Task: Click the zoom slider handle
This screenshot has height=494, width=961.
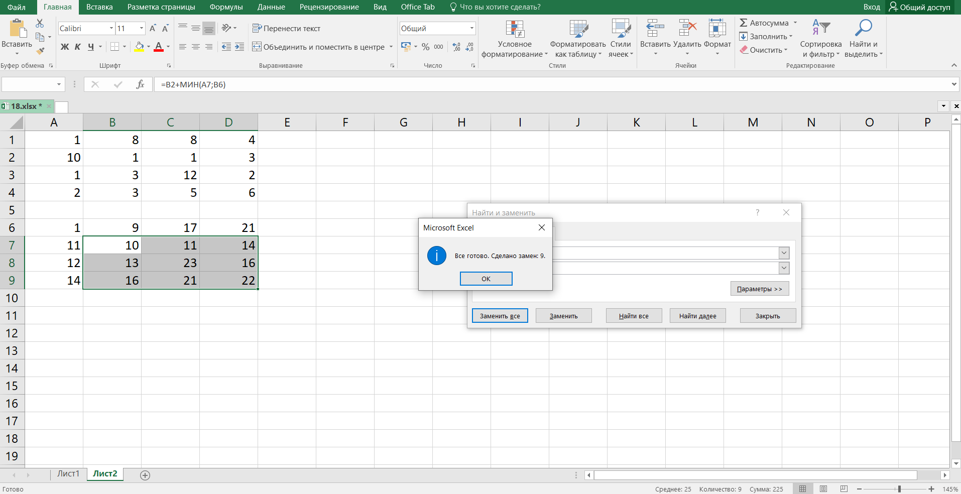Action: click(x=899, y=488)
